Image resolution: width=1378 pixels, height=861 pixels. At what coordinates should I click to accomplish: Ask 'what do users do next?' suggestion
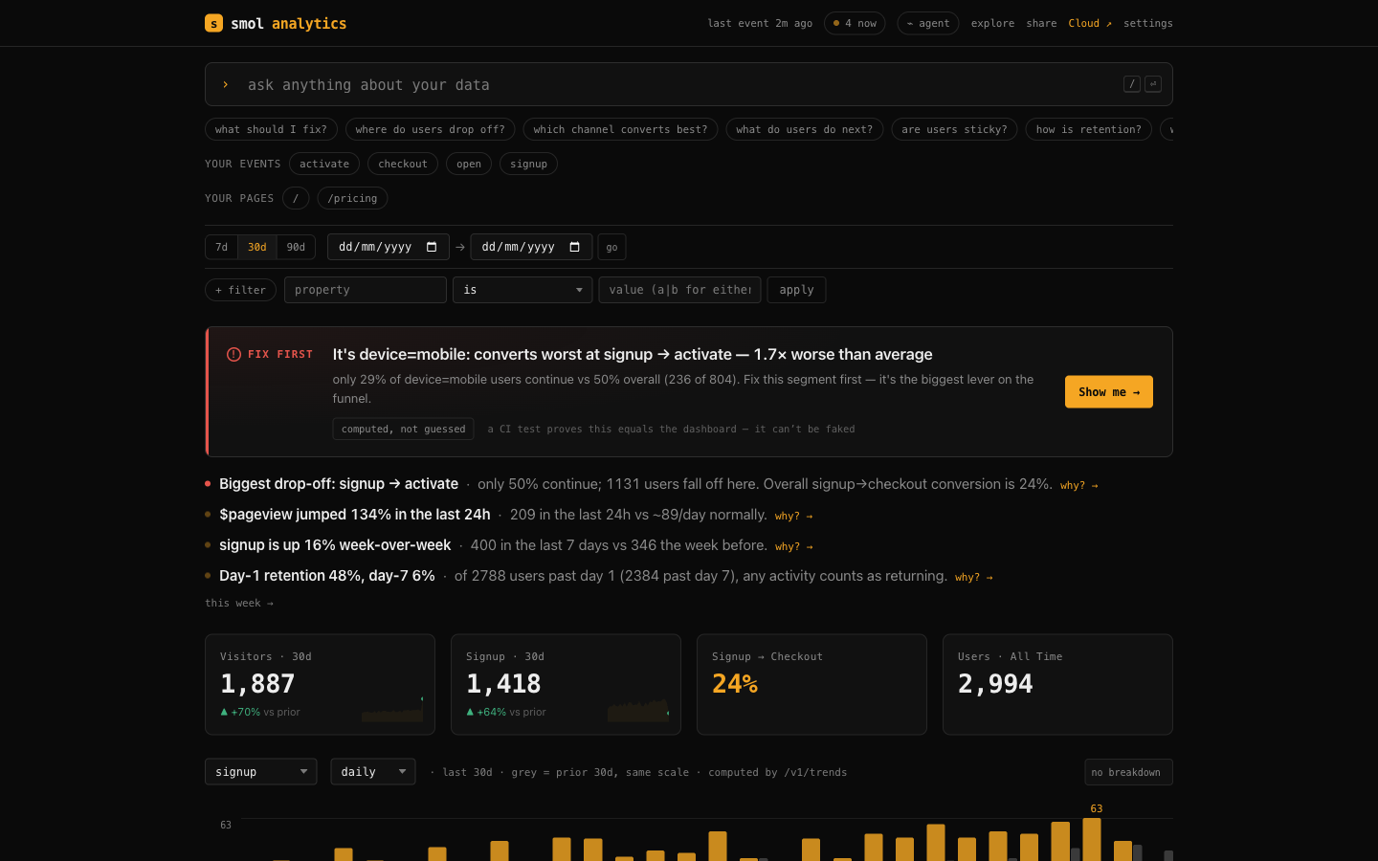(804, 129)
